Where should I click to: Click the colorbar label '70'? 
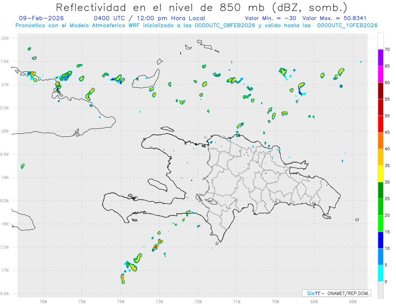point(387,50)
